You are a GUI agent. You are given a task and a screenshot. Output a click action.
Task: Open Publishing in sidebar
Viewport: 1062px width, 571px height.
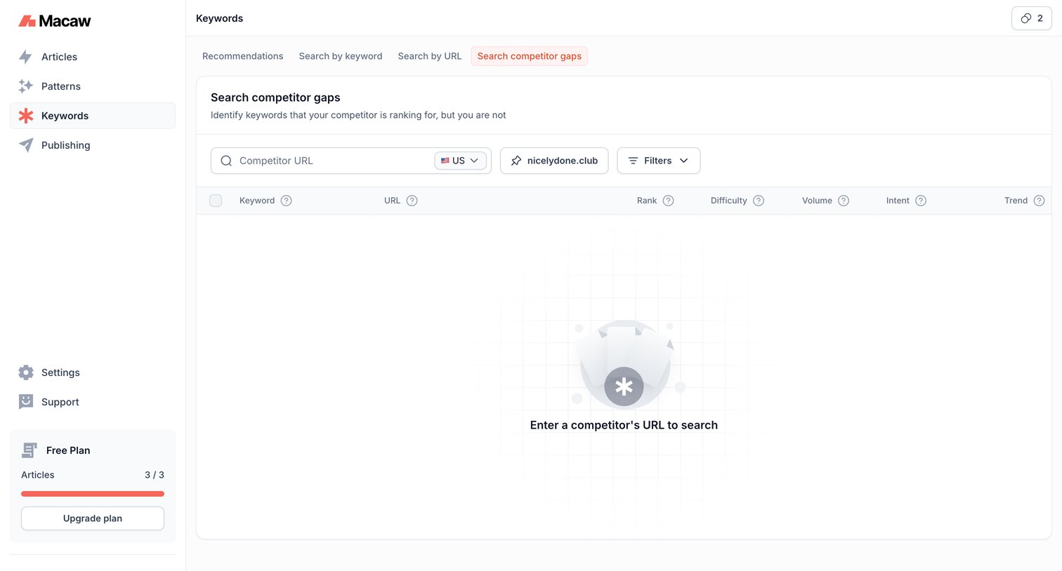point(93,145)
